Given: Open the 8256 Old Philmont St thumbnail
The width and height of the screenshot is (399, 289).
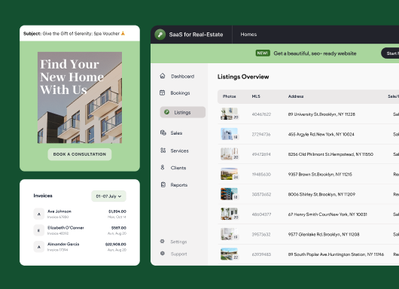Looking at the screenshot, I should click(230, 154).
